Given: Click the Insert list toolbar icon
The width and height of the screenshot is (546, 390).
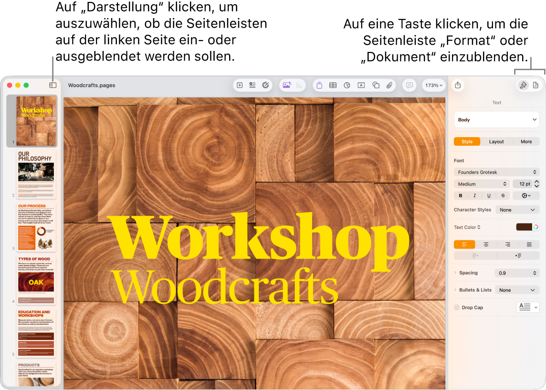Looking at the screenshot, I should [x=252, y=85].
